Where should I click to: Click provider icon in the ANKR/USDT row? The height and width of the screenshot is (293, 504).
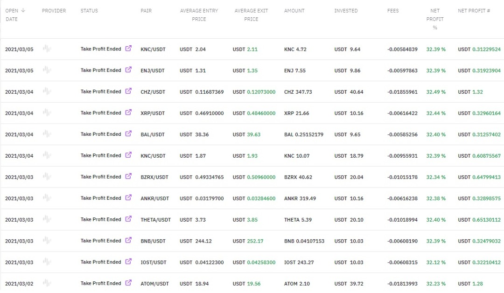click(x=47, y=198)
